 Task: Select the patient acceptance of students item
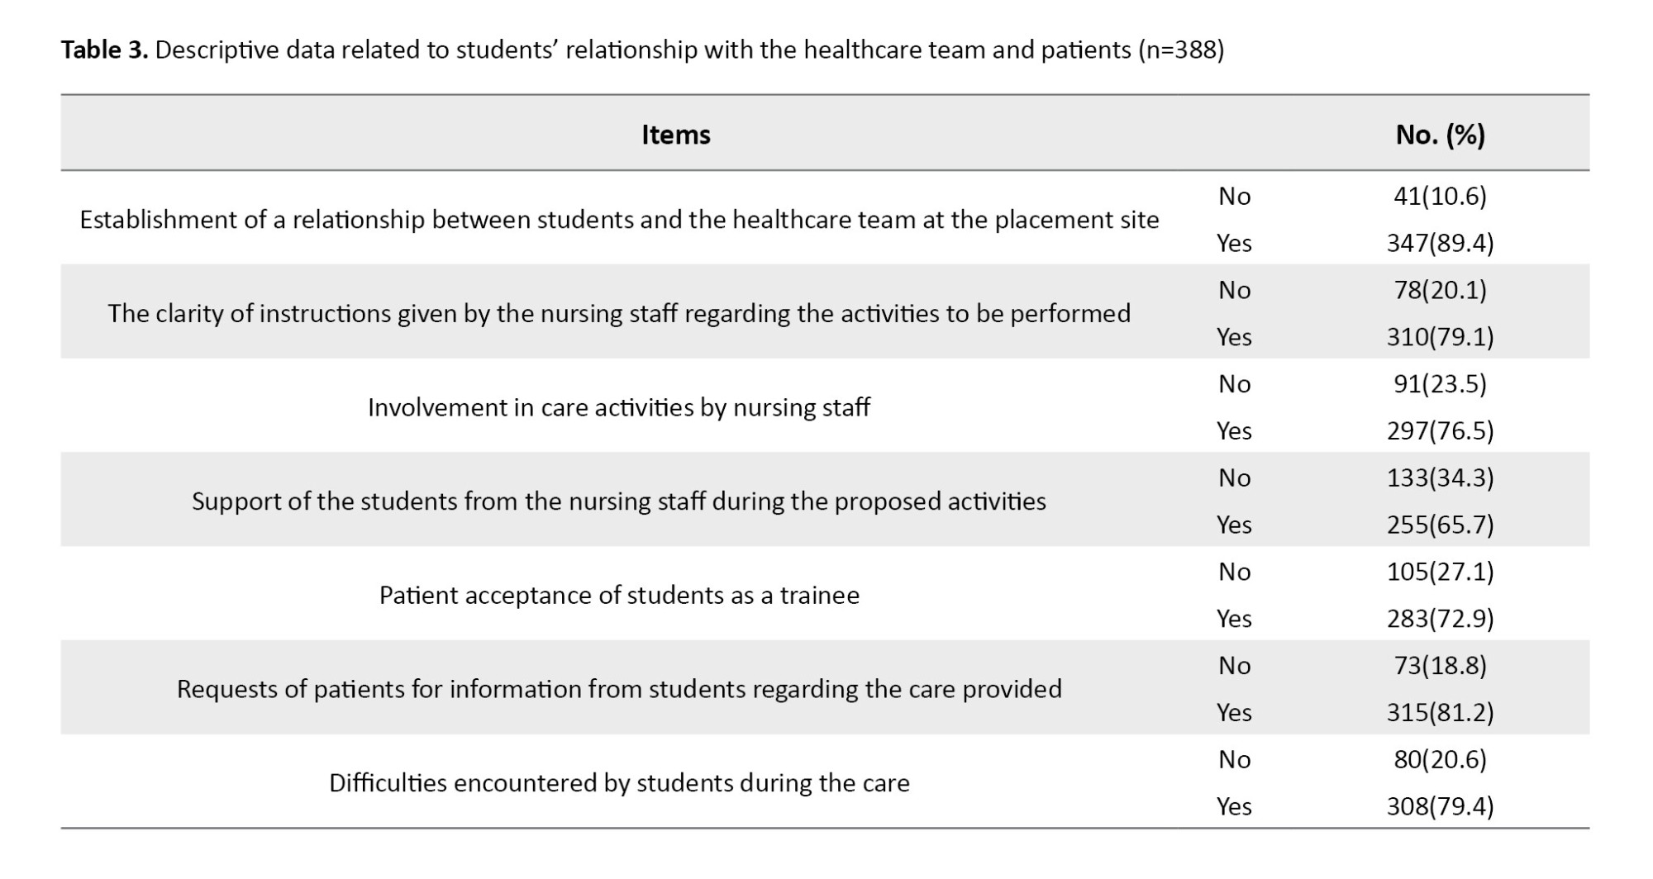tap(619, 596)
